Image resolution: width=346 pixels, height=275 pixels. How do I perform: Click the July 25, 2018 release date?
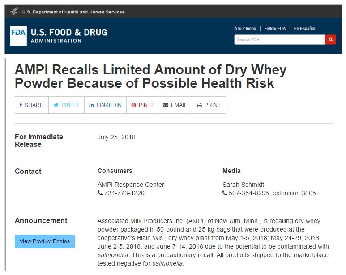[116, 137]
